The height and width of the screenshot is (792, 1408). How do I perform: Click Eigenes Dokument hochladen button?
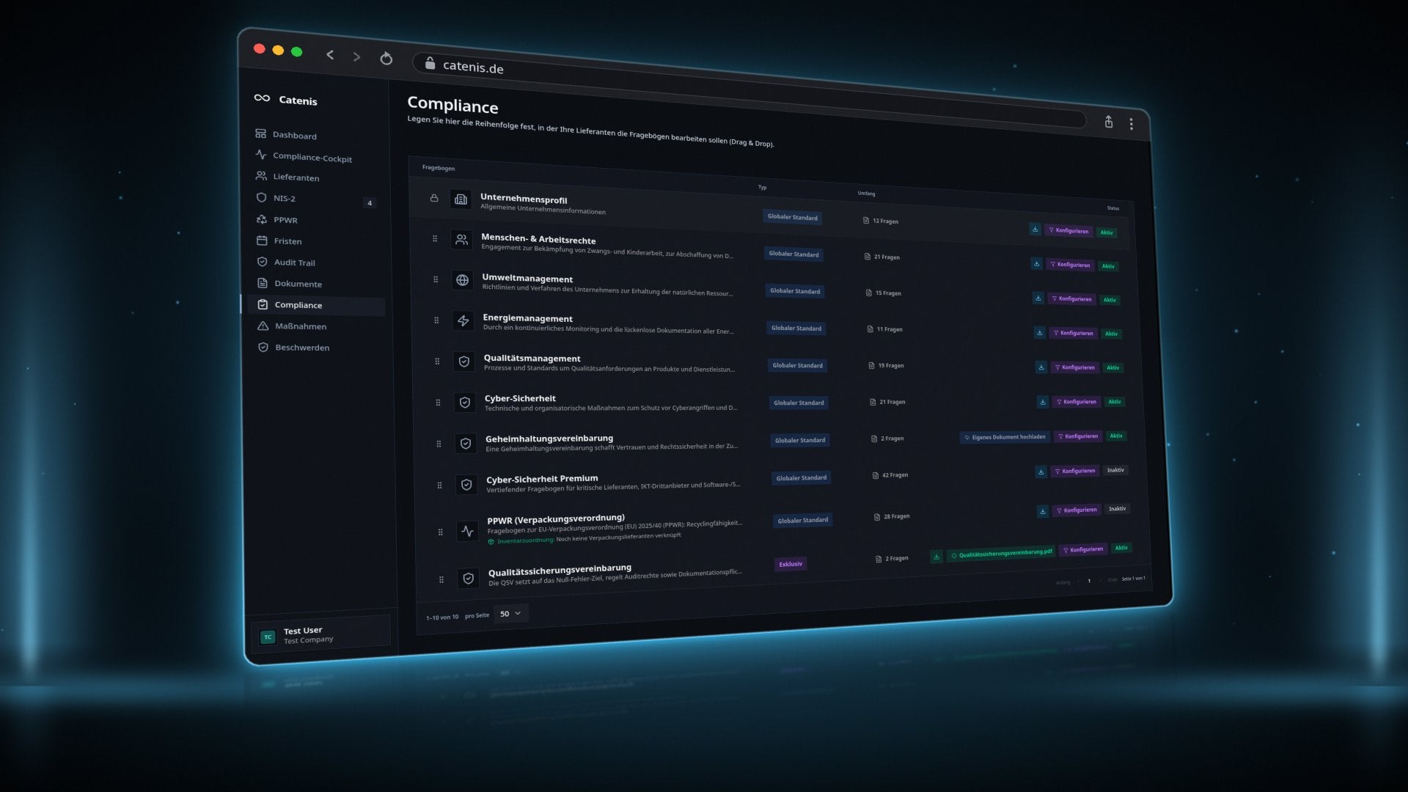pos(1005,437)
